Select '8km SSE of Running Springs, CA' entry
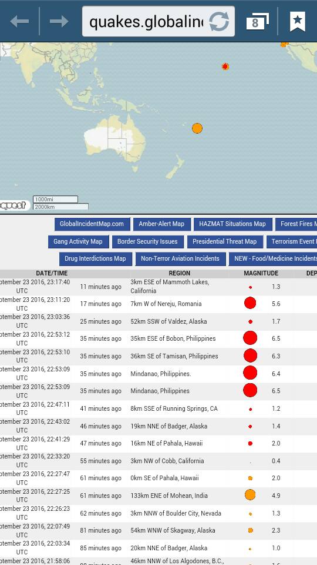 (x=174, y=408)
